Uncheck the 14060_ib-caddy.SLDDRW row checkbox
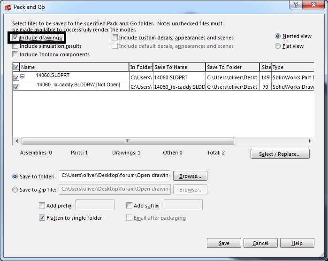Image resolution: width=328 pixels, height=261 pixels. (16, 87)
